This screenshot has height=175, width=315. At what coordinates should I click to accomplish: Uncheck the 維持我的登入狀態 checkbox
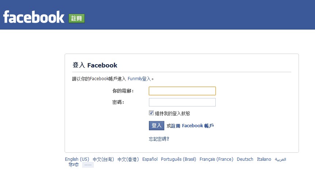pyautogui.click(x=151, y=113)
